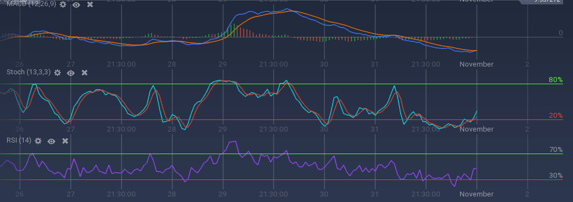Click the RSI 70% level label

coord(556,150)
